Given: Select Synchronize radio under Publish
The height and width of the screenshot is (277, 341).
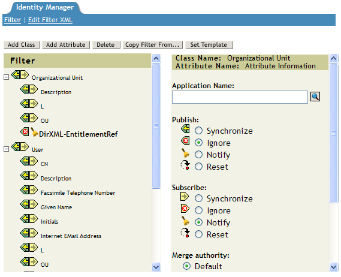Looking at the screenshot, I should click(198, 131).
